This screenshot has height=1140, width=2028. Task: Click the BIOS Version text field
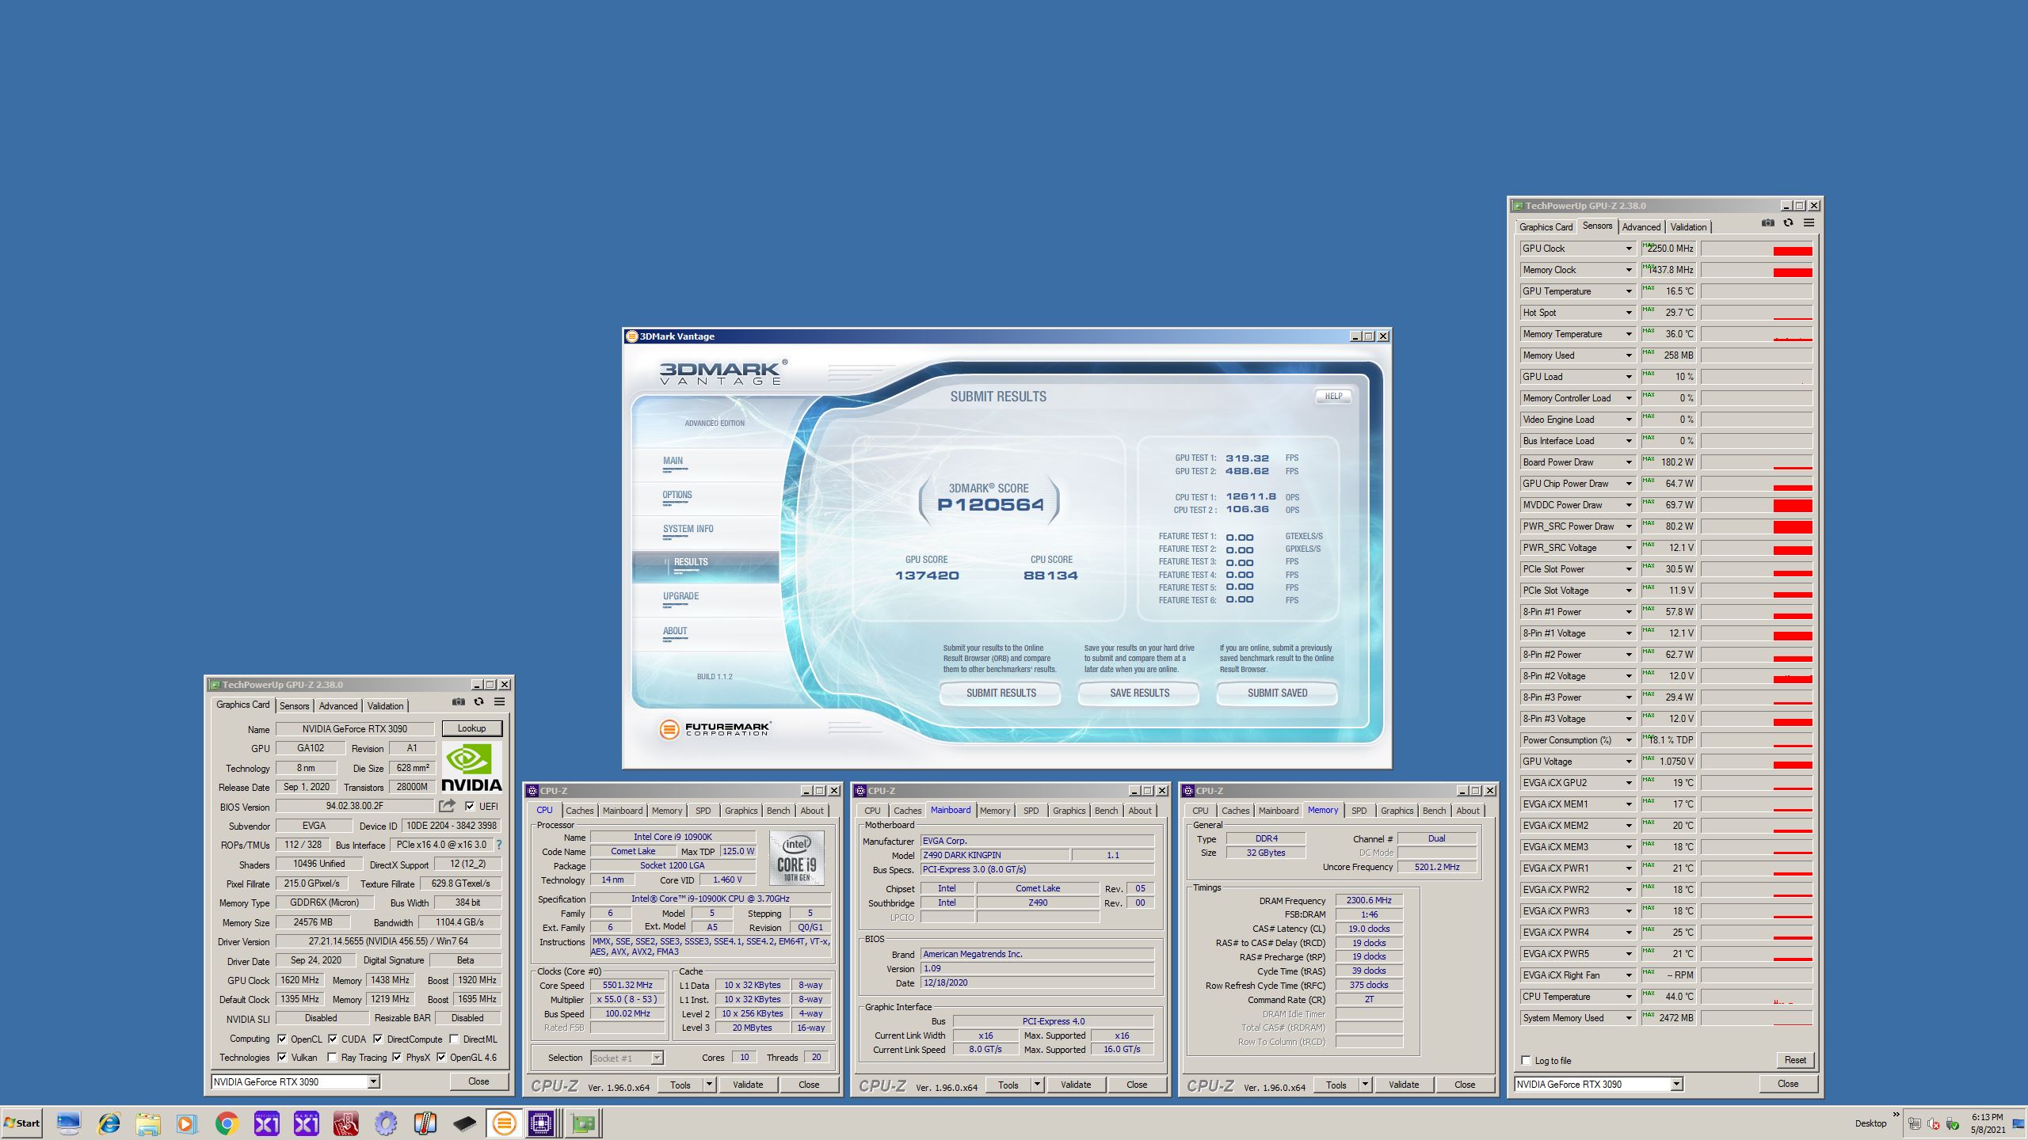coord(354,806)
